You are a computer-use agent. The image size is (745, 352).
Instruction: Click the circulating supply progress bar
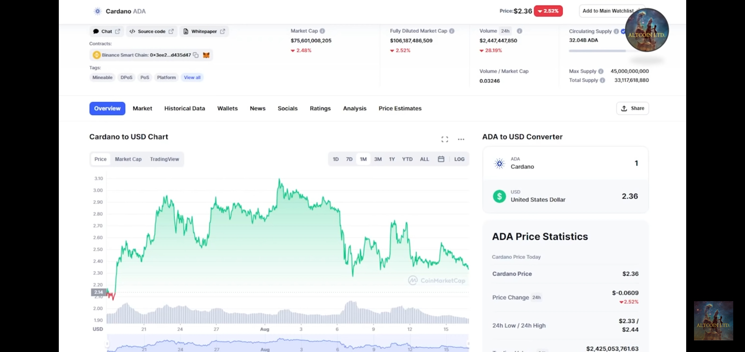(597, 51)
